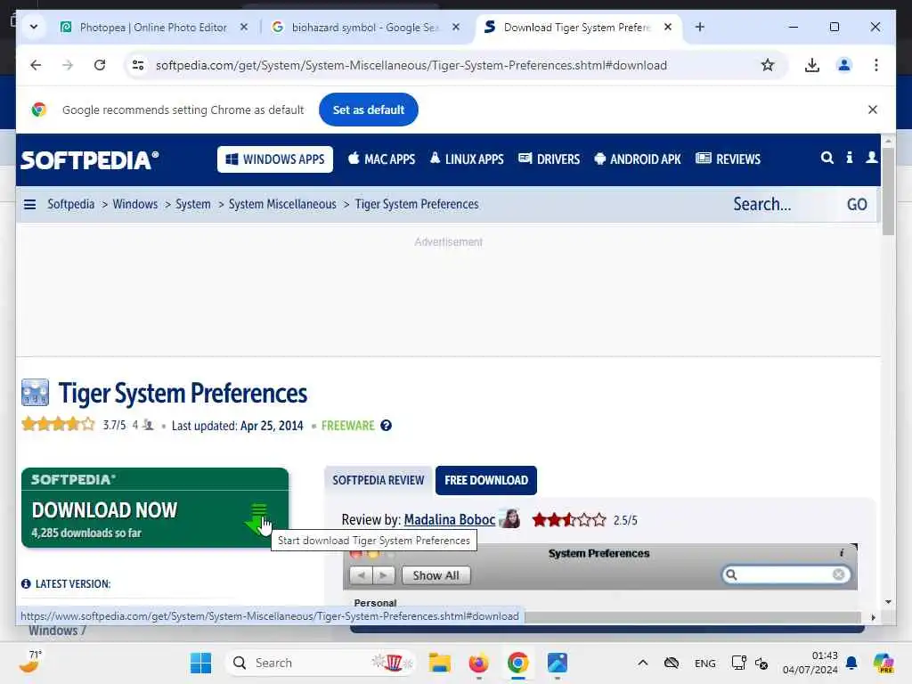Expand the system tray hidden icons chevron
The width and height of the screenshot is (912, 684).
[643, 663]
